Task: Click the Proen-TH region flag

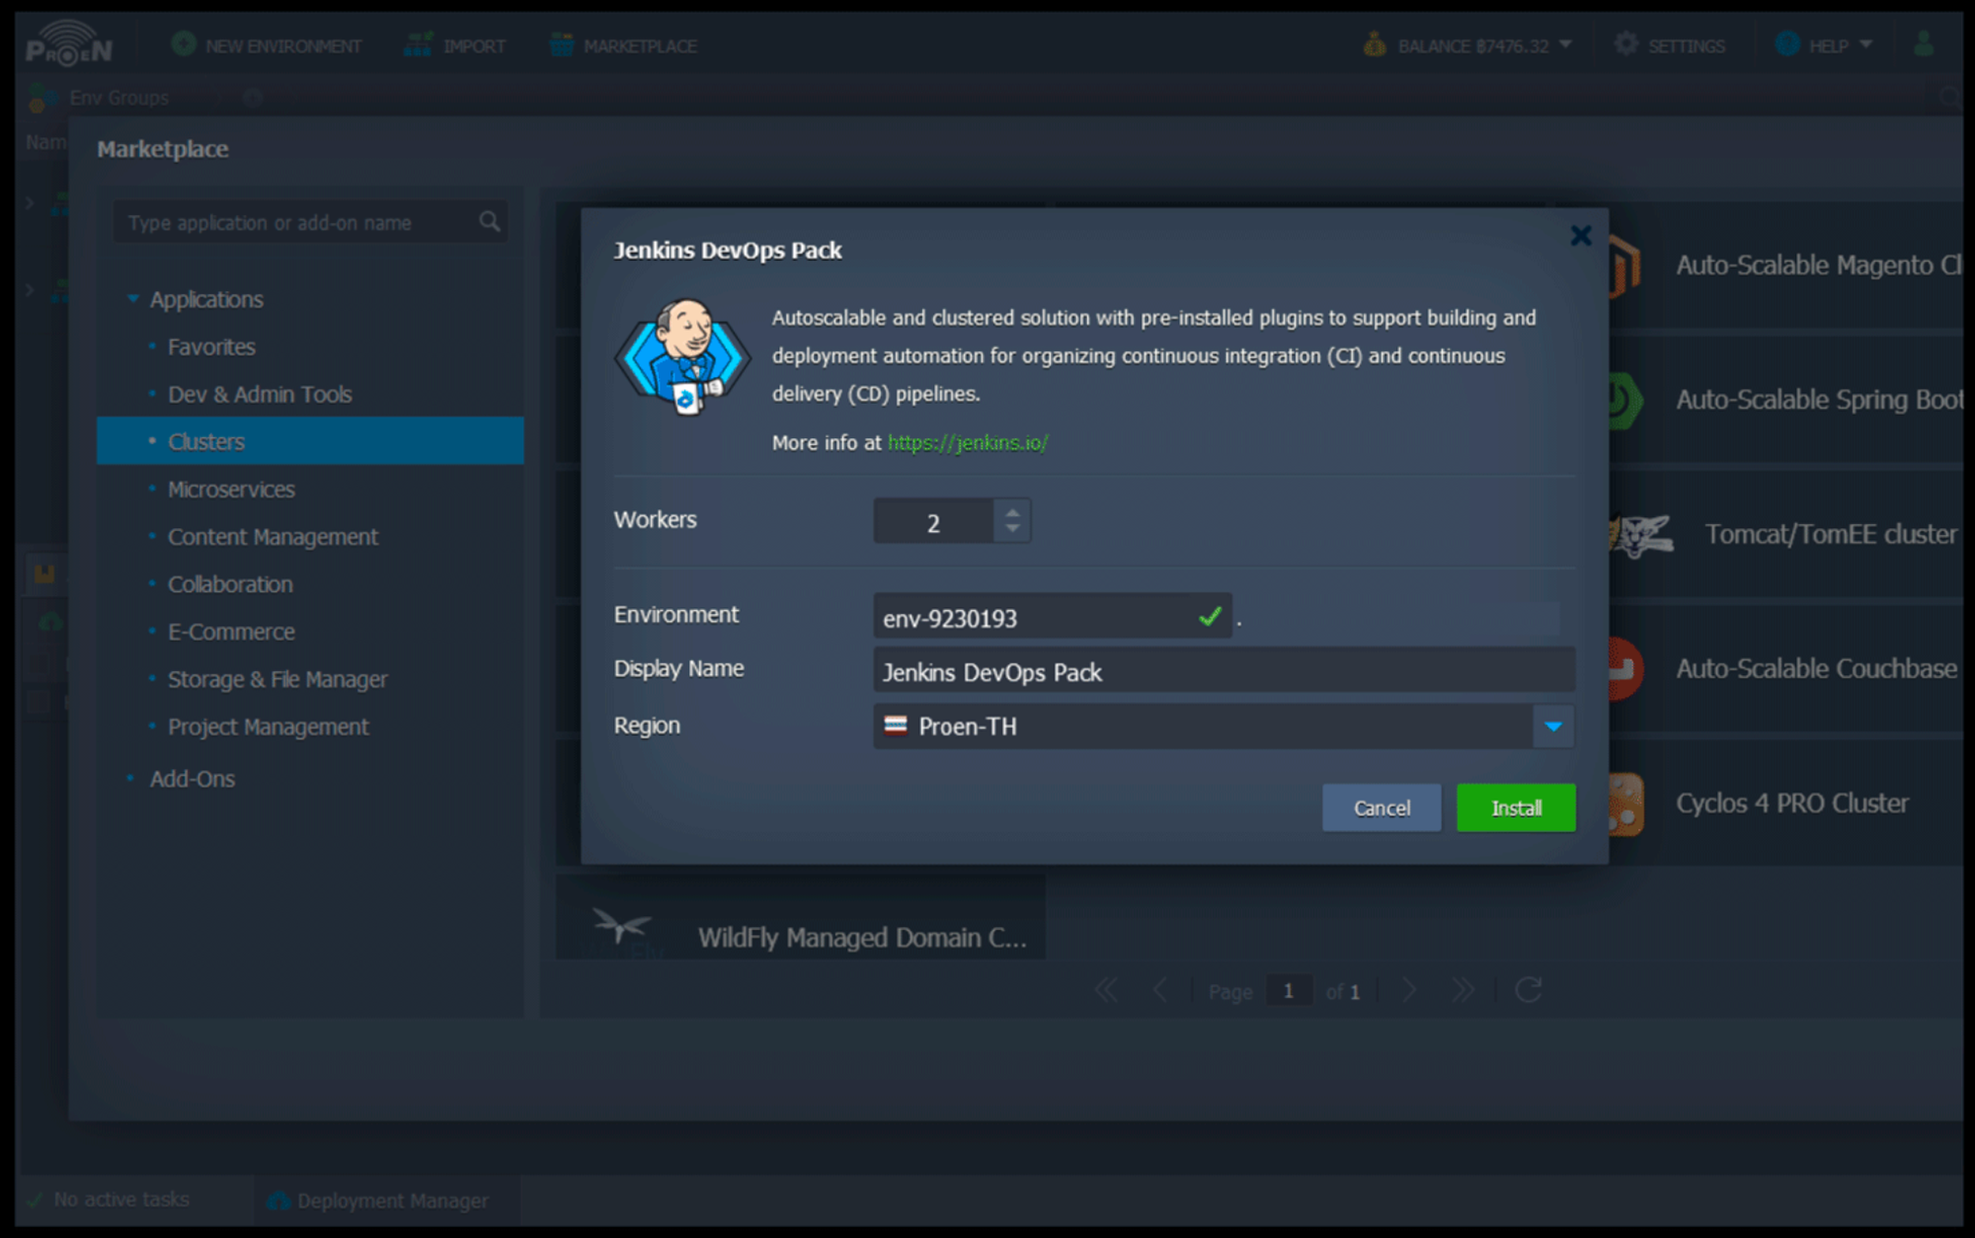Action: [x=896, y=726]
